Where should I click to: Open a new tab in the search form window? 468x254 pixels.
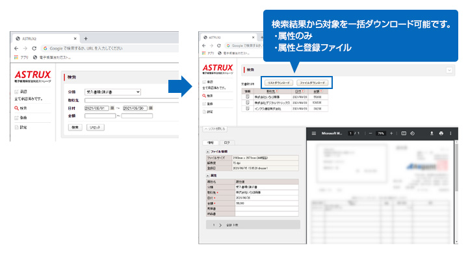86,38
